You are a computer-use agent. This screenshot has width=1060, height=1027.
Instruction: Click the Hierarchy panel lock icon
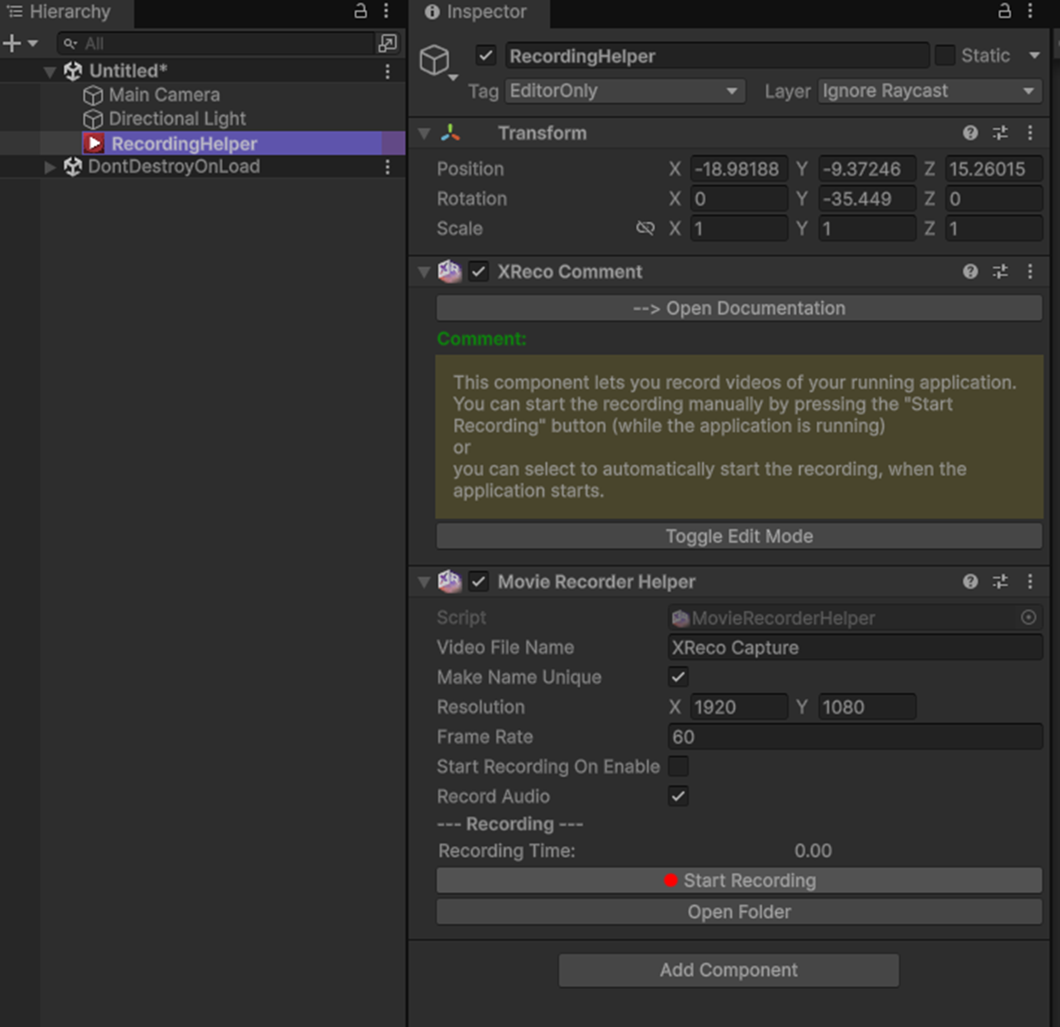360,11
